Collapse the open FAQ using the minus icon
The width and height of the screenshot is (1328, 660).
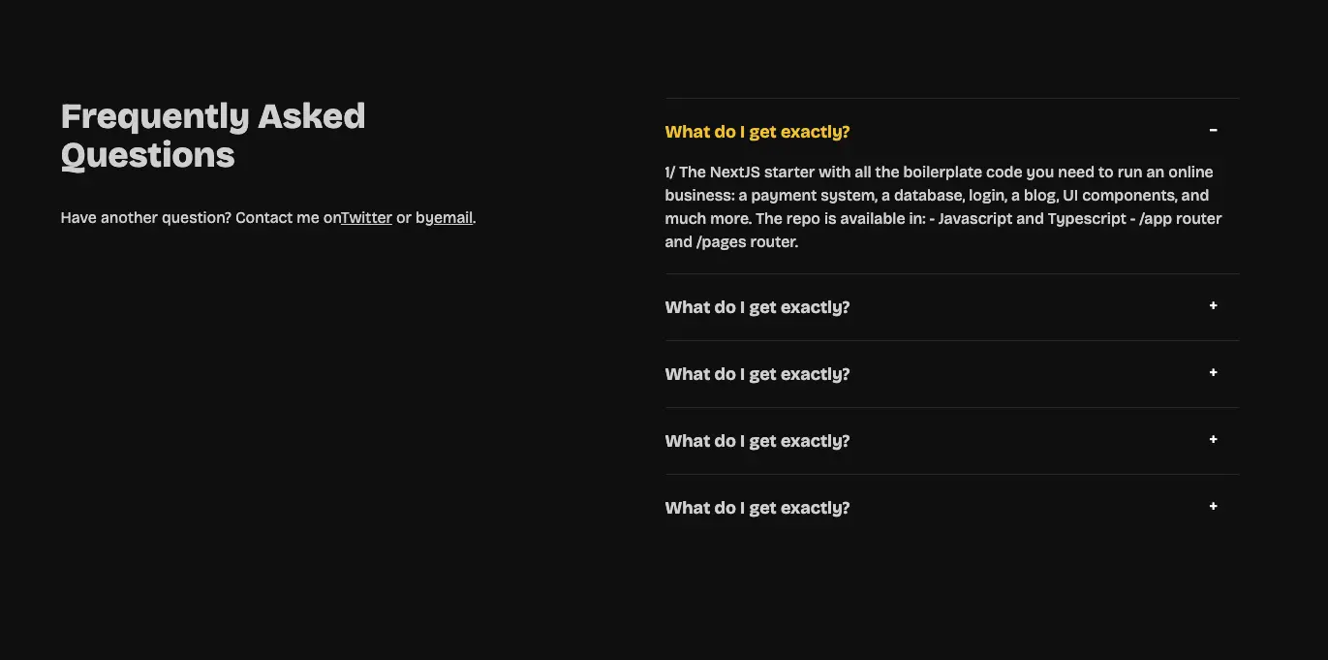click(x=1213, y=130)
